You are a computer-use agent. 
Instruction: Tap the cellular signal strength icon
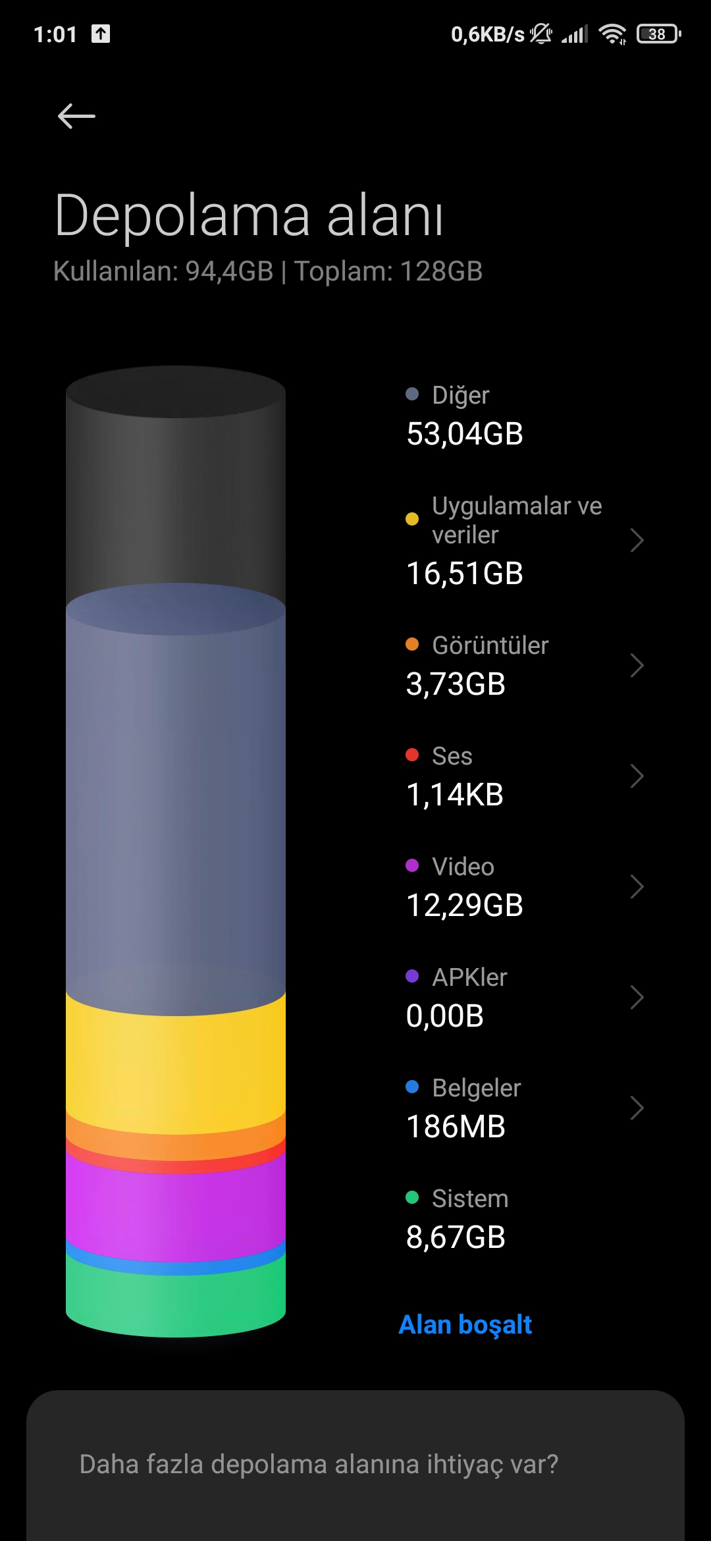(575, 34)
